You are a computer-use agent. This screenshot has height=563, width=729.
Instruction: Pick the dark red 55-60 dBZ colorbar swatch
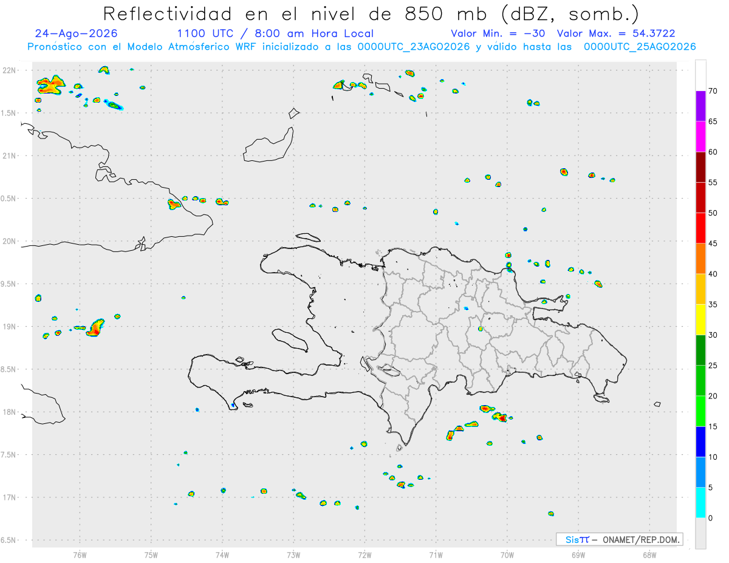(x=700, y=167)
